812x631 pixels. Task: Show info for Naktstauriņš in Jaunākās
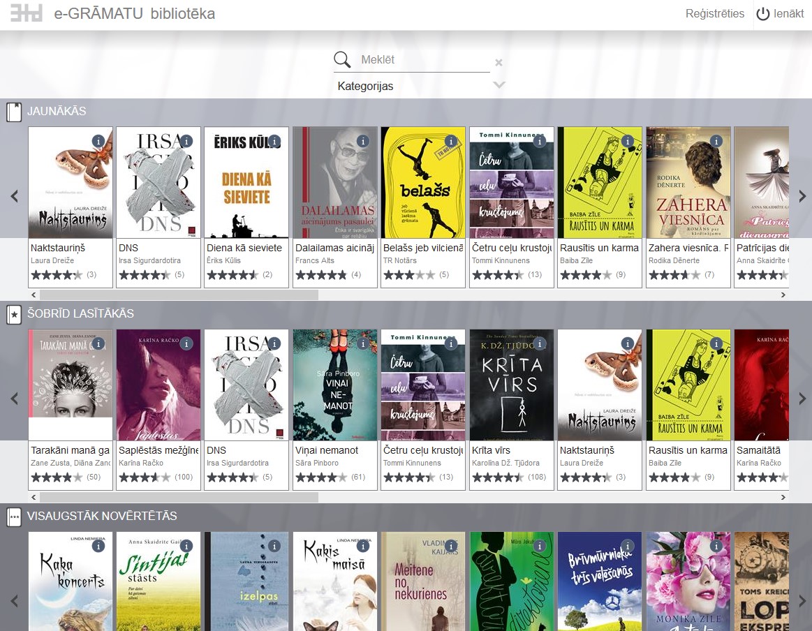point(98,141)
